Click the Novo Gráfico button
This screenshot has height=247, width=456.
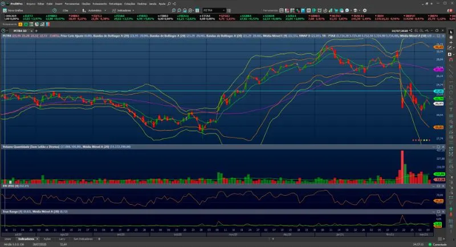click(x=13, y=10)
